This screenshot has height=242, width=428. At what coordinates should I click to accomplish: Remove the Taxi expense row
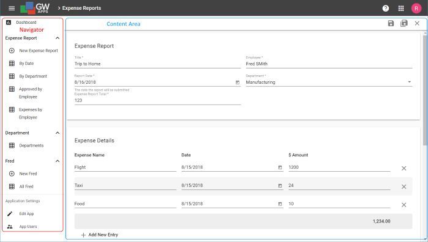pyautogui.click(x=404, y=186)
